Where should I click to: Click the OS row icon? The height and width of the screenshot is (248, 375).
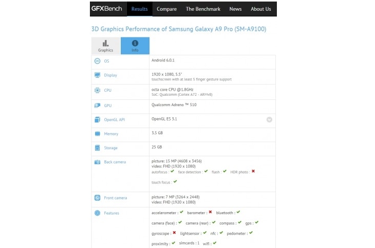pos(97,61)
